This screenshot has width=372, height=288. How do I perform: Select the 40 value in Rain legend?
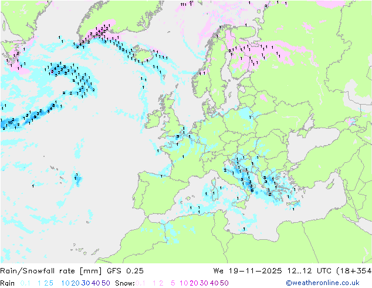[x=96, y=283]
